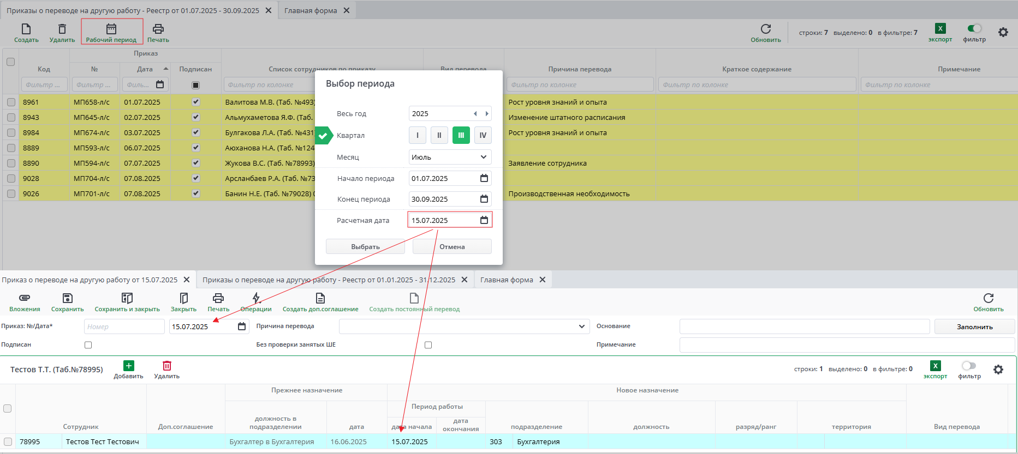Open calendar picker for Расчетная дата

(484, 220)
